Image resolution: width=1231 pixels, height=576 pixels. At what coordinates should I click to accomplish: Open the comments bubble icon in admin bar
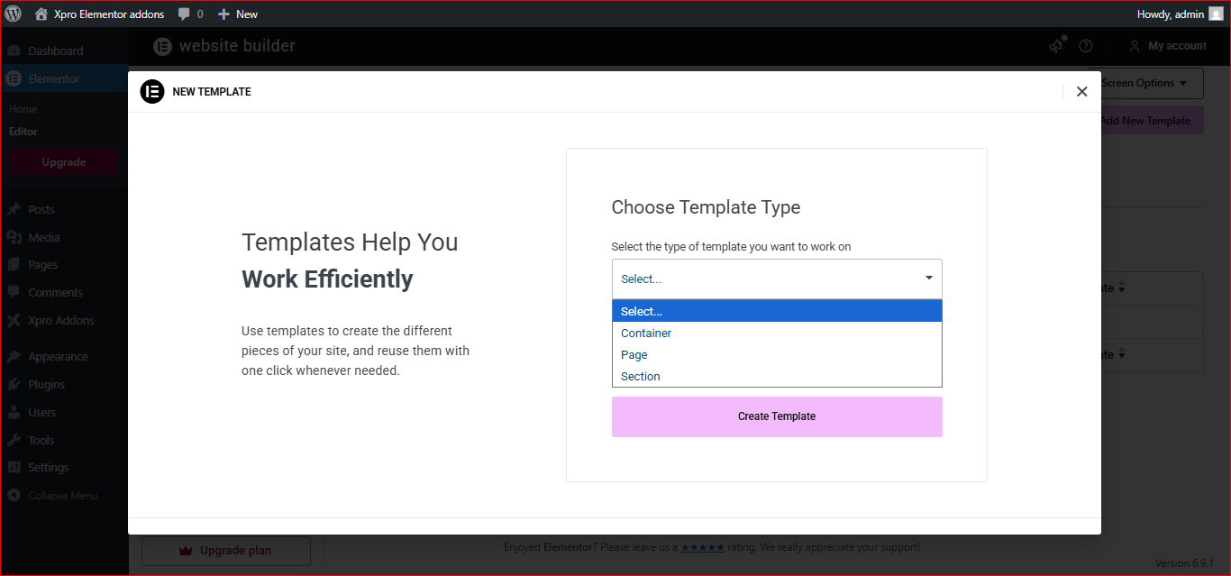(185, 14)
